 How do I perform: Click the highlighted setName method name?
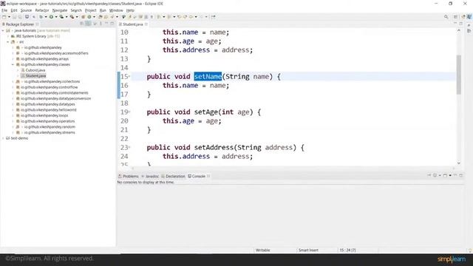(x=208, y=77)
